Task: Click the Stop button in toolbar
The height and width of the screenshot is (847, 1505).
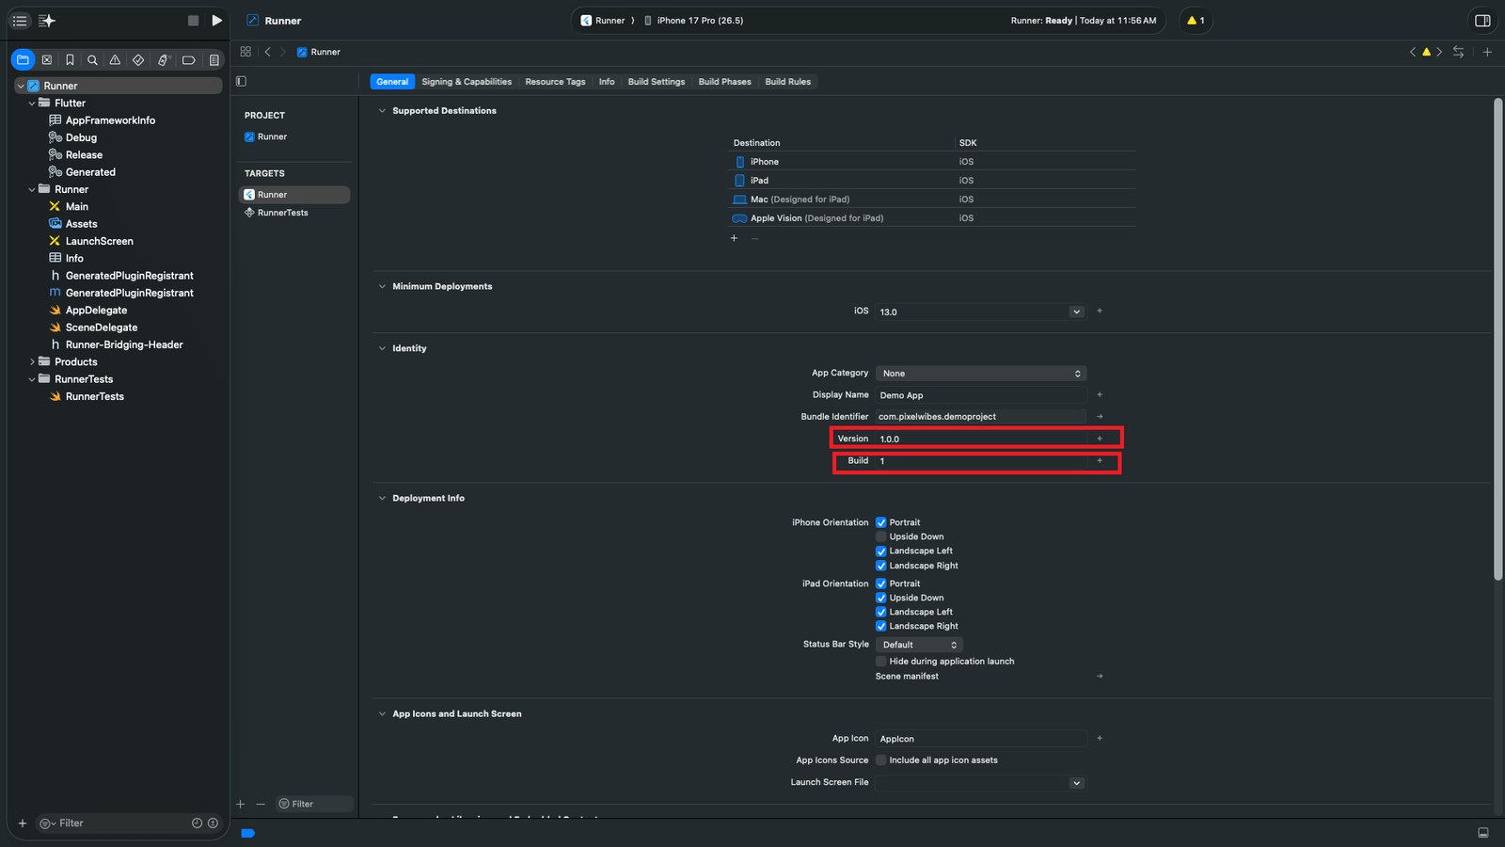Action: [193, 20]
